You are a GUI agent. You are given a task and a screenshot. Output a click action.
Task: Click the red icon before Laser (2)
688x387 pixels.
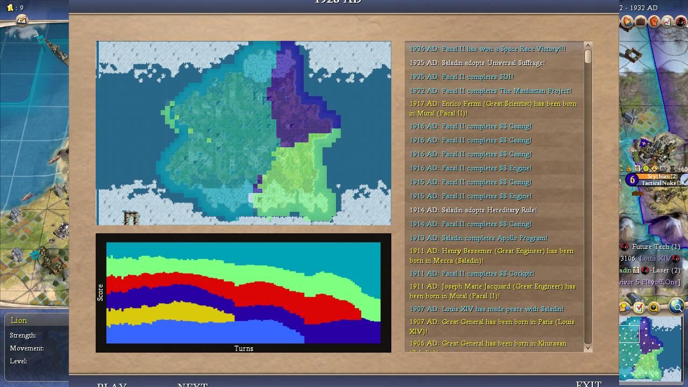point(644,270)
